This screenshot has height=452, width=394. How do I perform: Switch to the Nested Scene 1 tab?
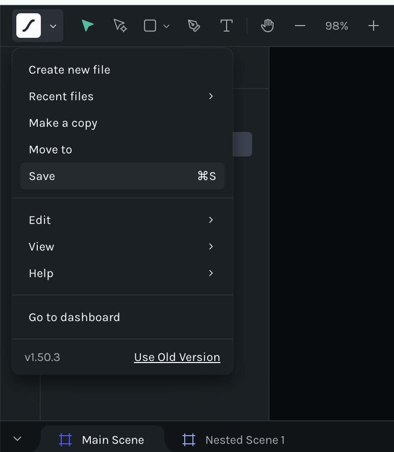(244, 440)
